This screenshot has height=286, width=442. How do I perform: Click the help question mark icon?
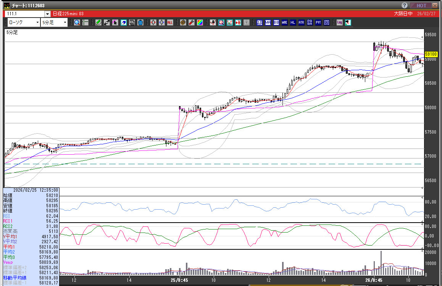(x=405, y=5)
